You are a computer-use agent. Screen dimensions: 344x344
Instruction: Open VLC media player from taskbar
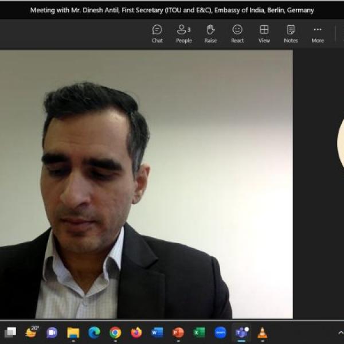(263, 333)
